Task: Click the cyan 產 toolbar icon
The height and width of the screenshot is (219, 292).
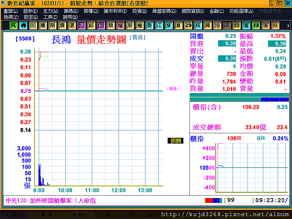Action: 246,25
